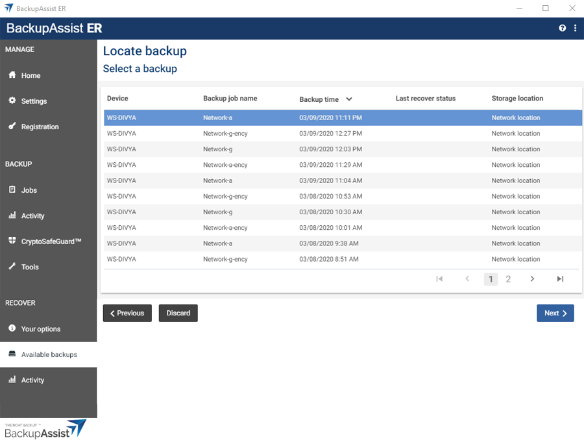Sort by Storage location header
This screenshot has width=584, height=440.
click(517, 99)
